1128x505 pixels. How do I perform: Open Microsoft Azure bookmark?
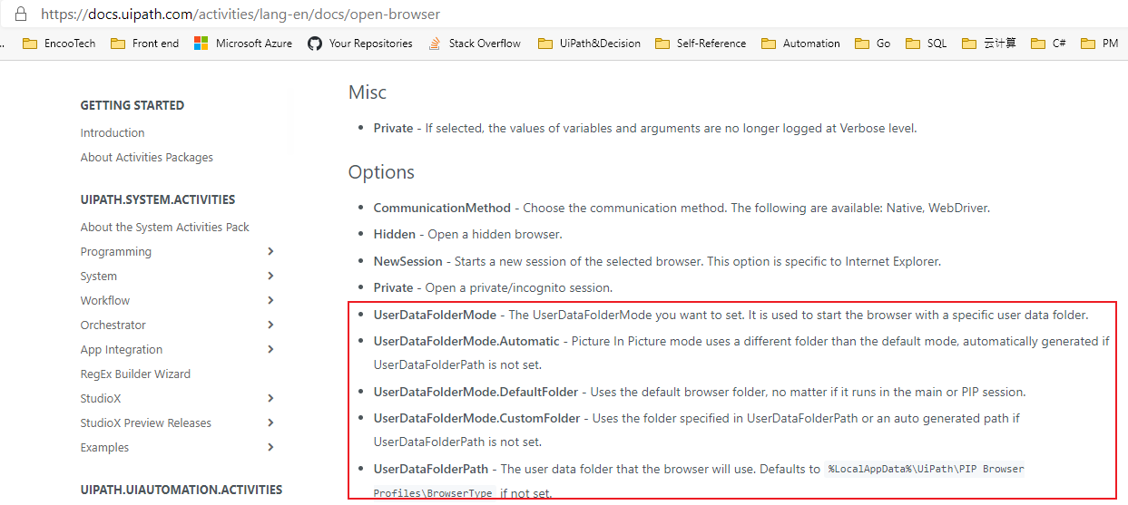pyautogui.click(x=243, y=43)
